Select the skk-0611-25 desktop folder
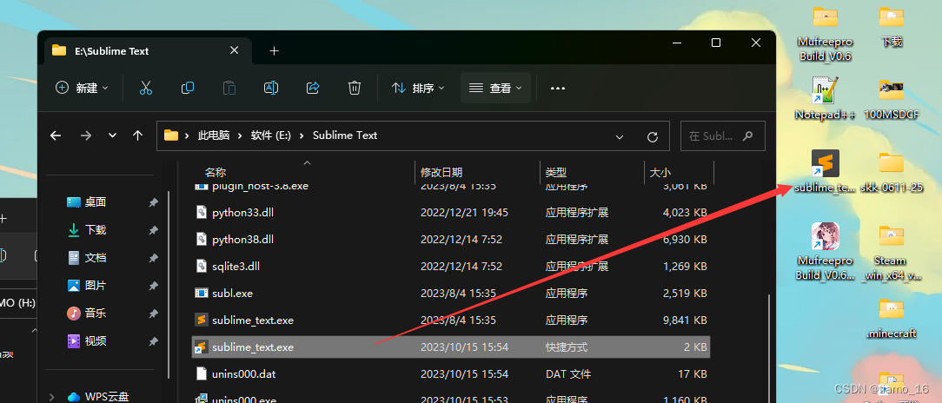 click(892, 171)
